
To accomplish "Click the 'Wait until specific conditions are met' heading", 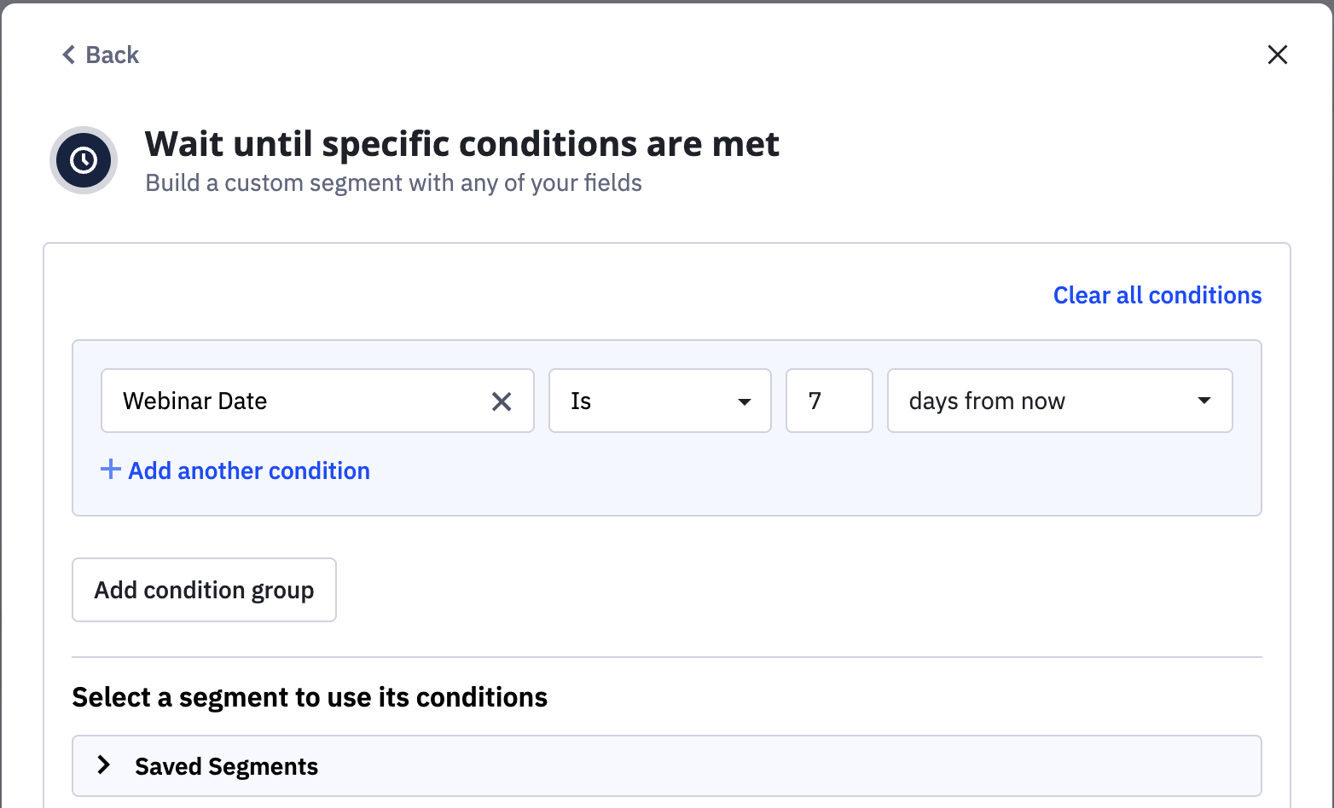I will tap(461, 144).
